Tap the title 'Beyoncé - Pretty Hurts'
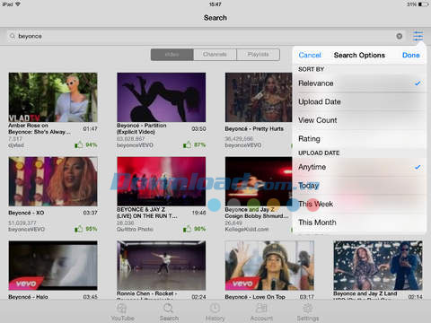The image size is (431, 323). coord(254,129)
